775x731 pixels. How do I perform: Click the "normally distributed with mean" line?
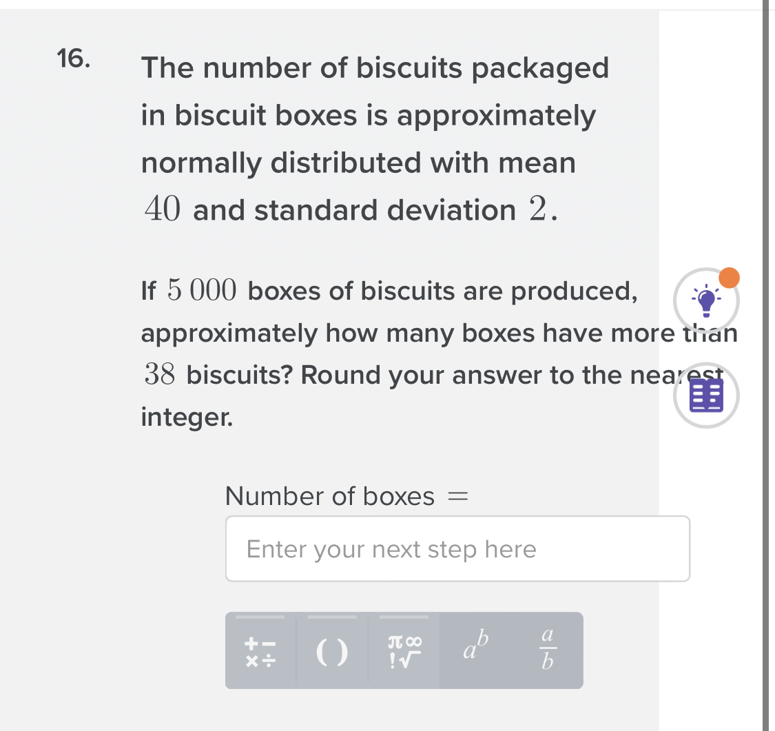tap(358, 163)
